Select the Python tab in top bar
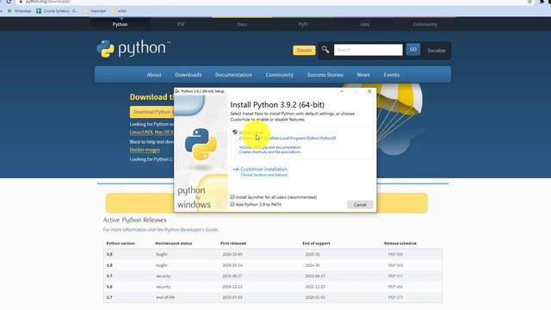Screen dimensions: 551x310 (121, 24)
